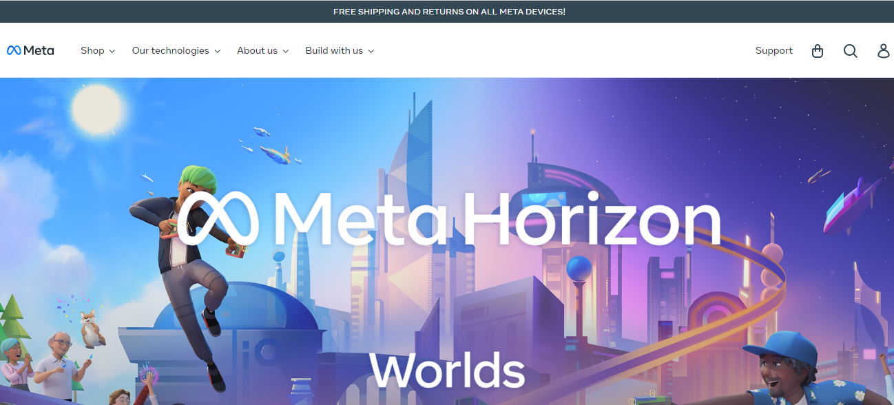This screenshot has height=405, width=894.
Task: Open the About us menu
Action: pyautogui.click(x=263, y=50)
